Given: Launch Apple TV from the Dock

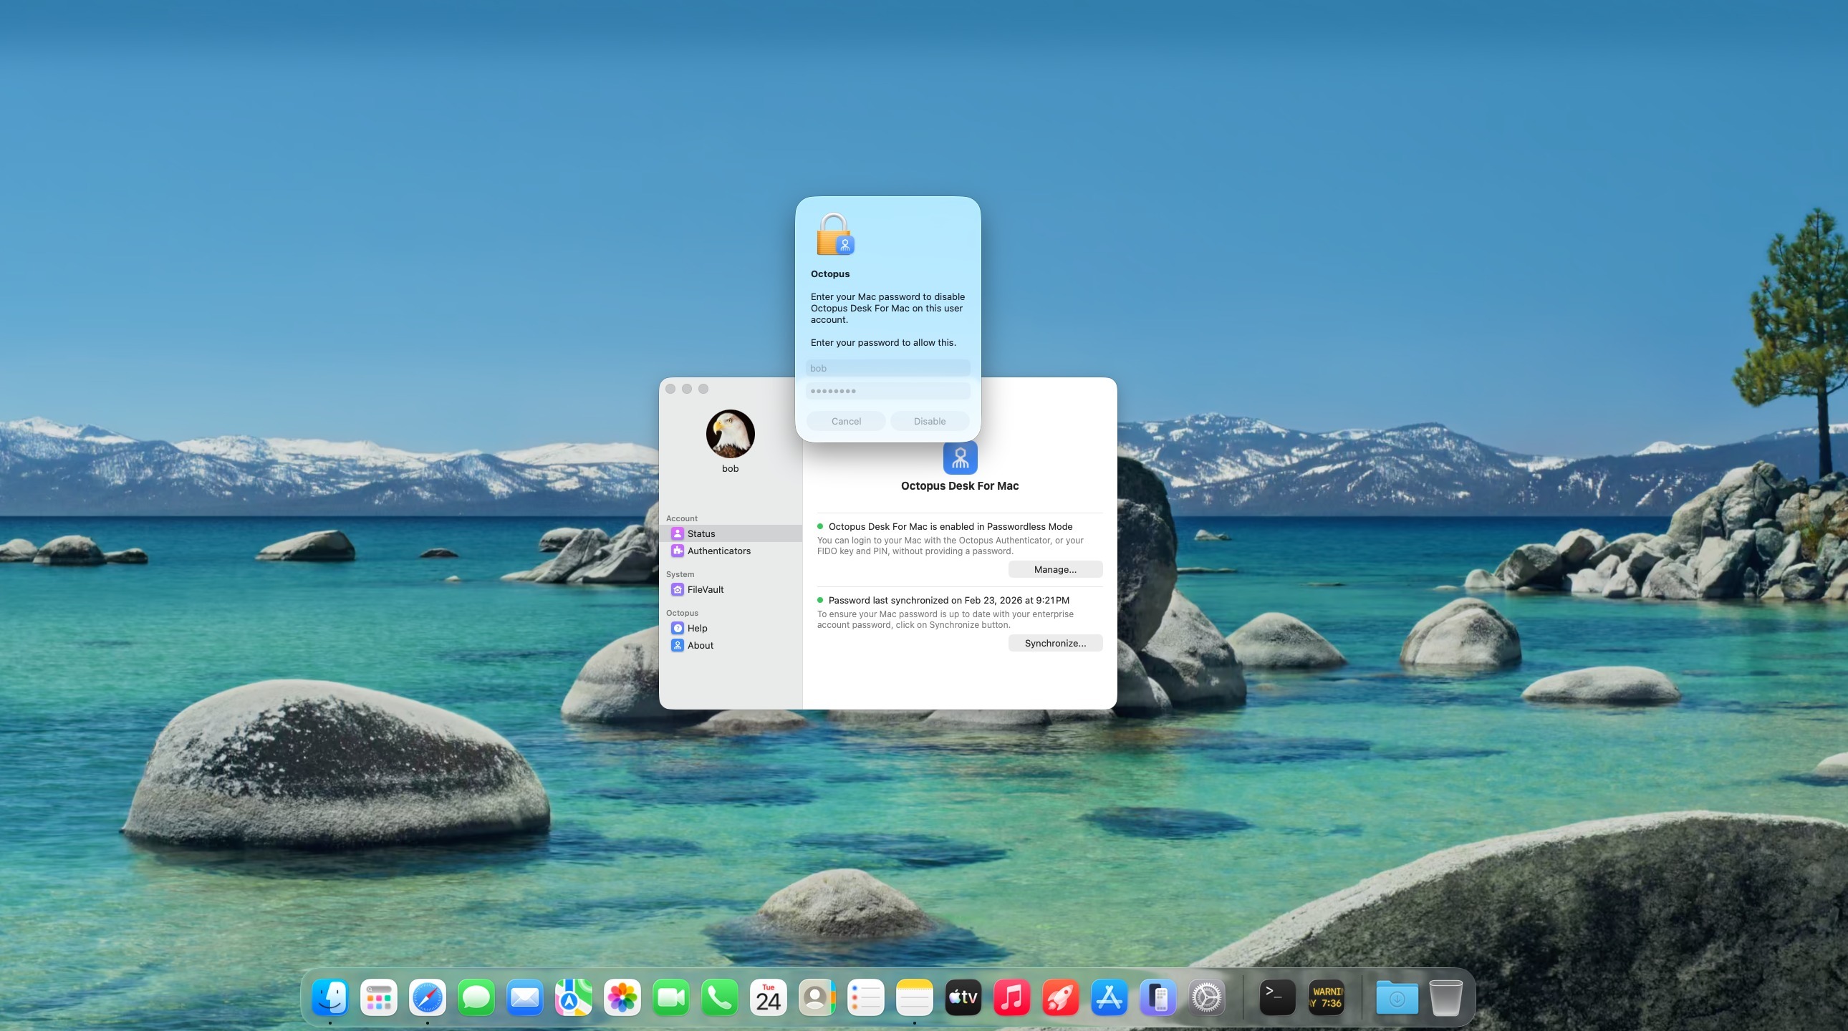Looking at the screenshot, I should (963, 997).
